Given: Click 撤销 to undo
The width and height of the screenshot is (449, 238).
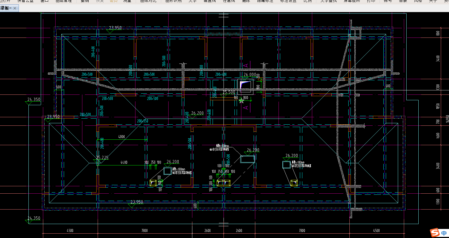Looking at the screenshot, I should [x=85, y=1].
